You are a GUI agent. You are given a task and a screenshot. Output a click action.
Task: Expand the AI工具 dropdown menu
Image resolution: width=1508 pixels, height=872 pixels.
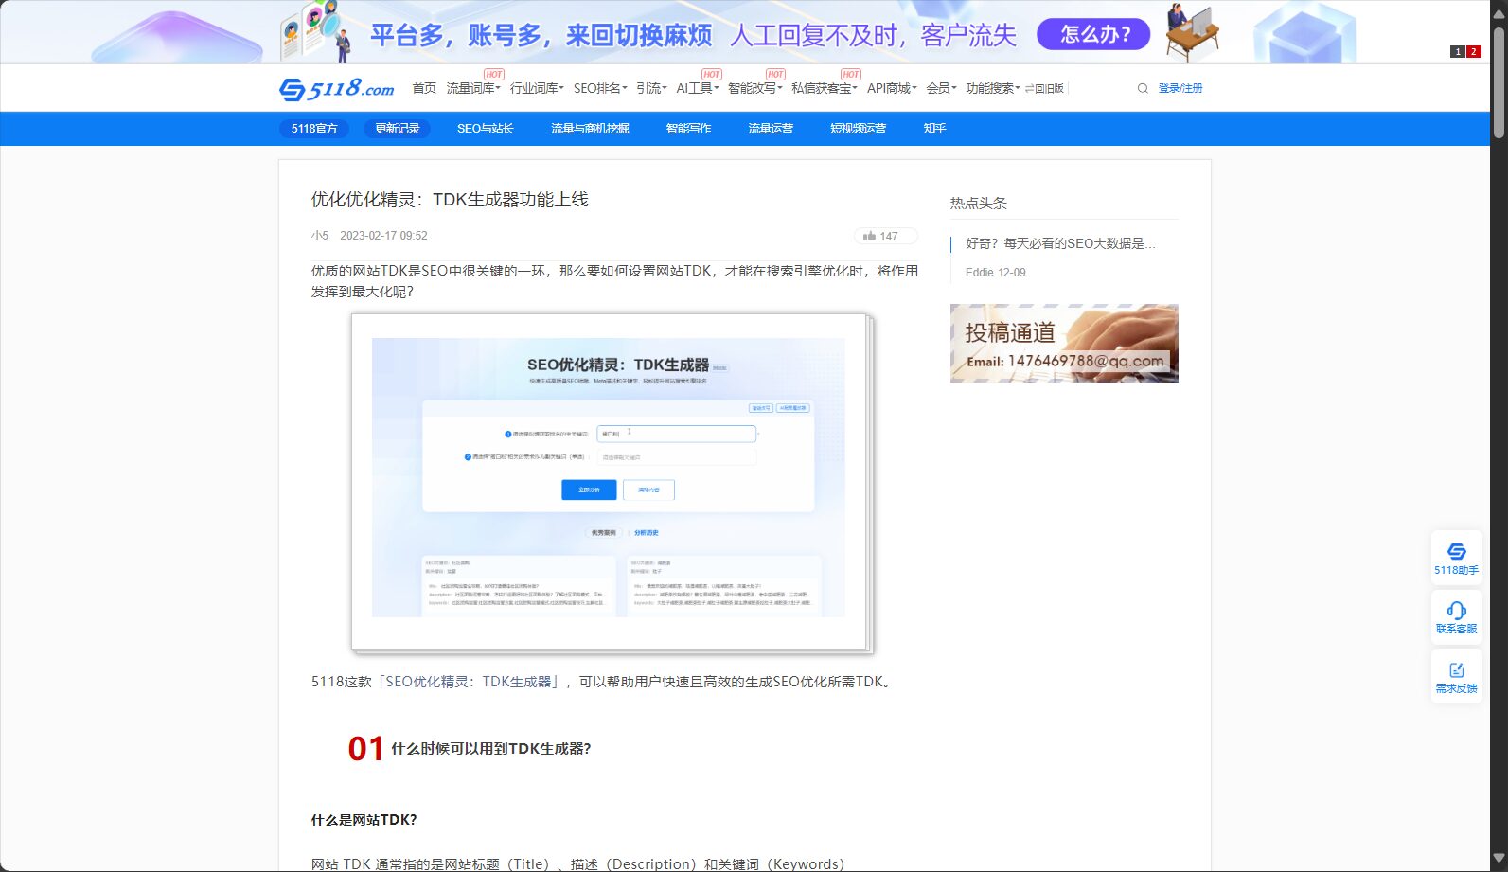pos(698,88)
